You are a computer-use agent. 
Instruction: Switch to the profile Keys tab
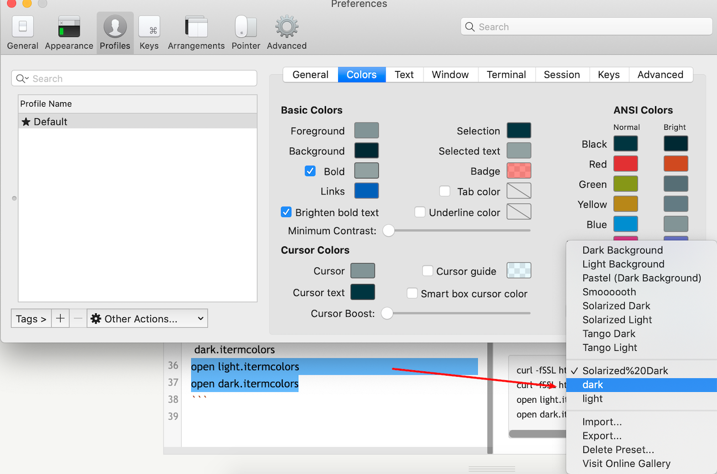tap(609, 75)
